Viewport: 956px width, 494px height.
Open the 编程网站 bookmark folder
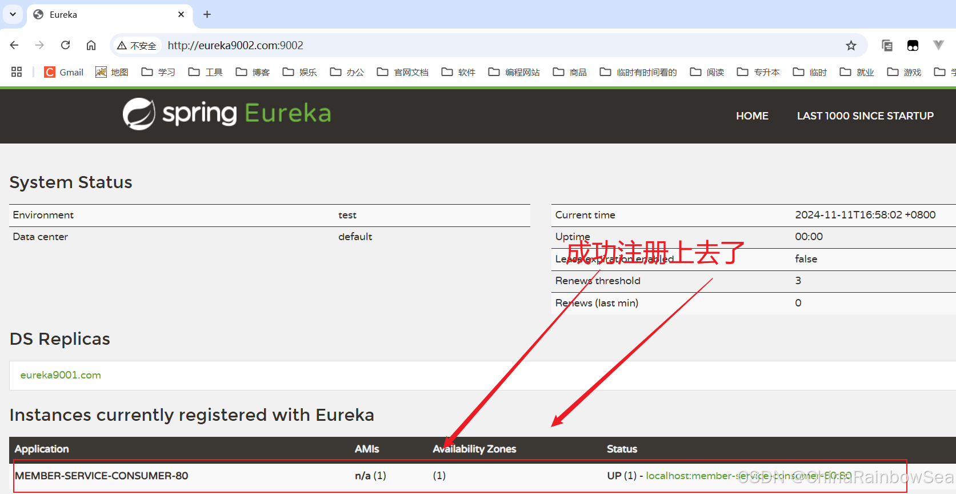pyautogui.click(x=514, y=72)
